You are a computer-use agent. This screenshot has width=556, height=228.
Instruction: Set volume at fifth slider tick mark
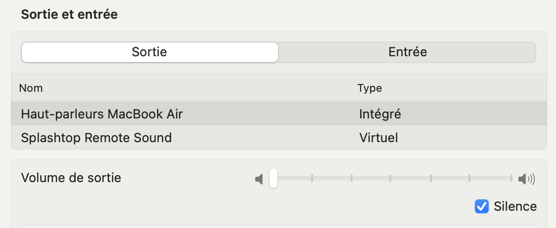click(x=469, y=178)
